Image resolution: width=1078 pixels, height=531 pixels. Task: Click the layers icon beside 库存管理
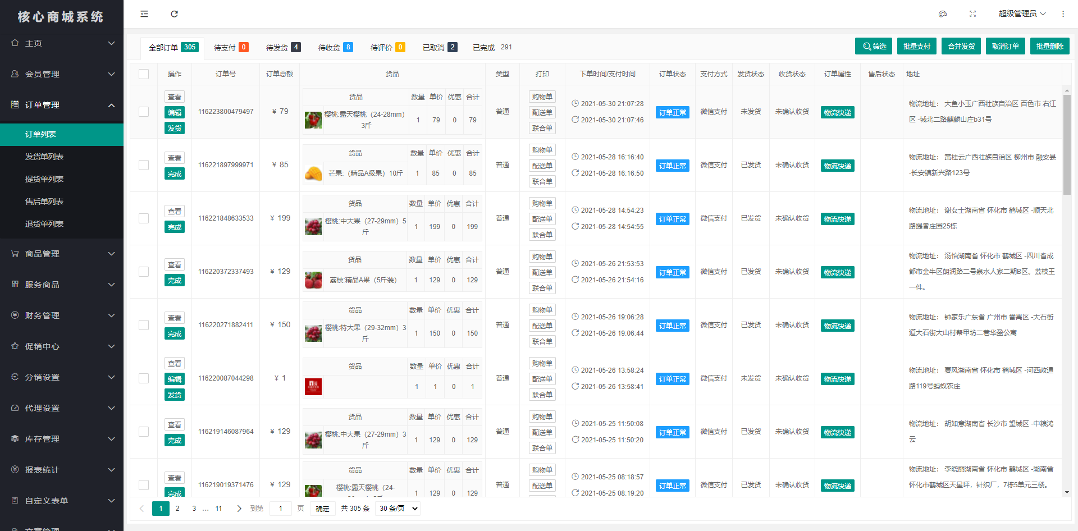[15, 438]
